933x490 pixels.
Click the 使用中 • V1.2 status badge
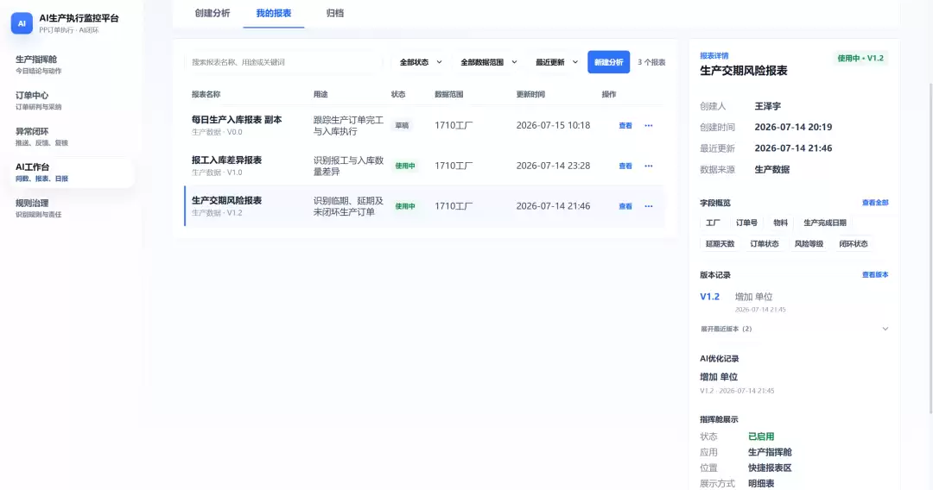pyautogui.click(x=860, y=58)
